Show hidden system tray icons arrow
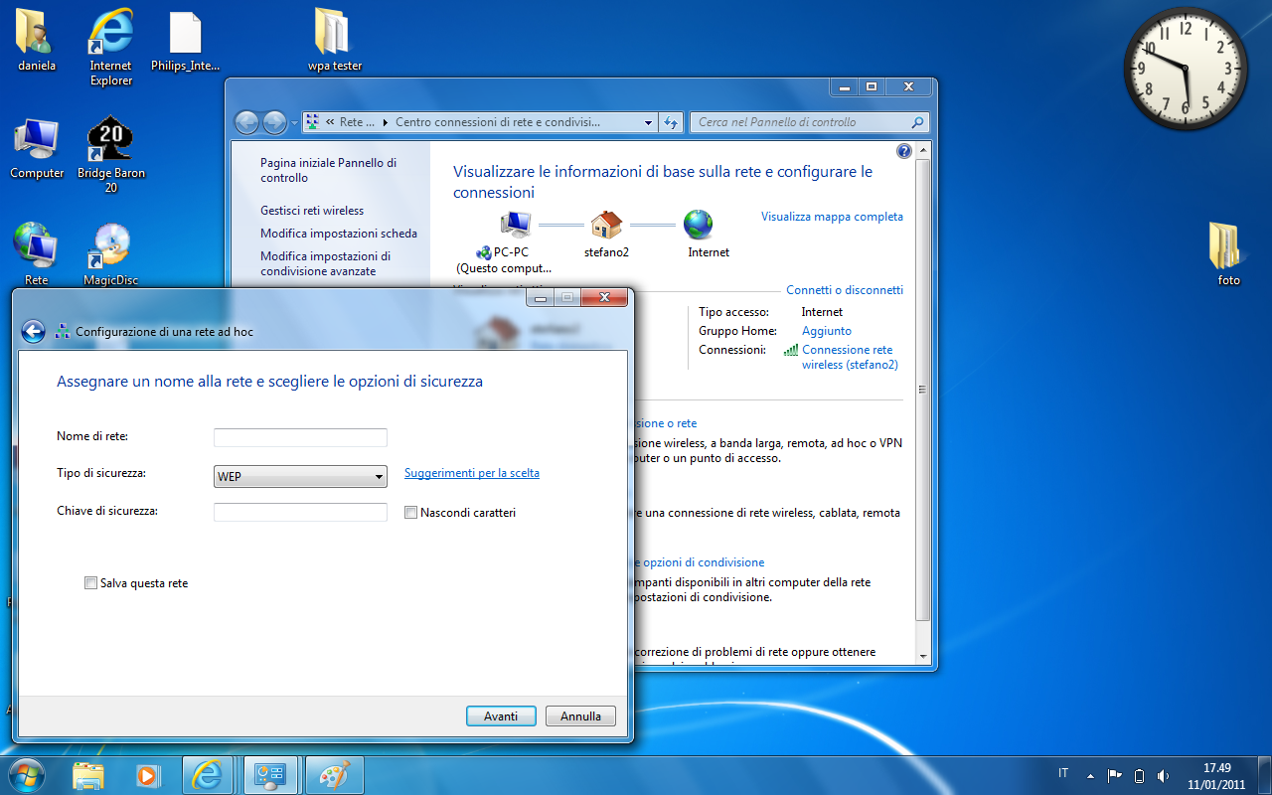 (x=1090, y=775)
